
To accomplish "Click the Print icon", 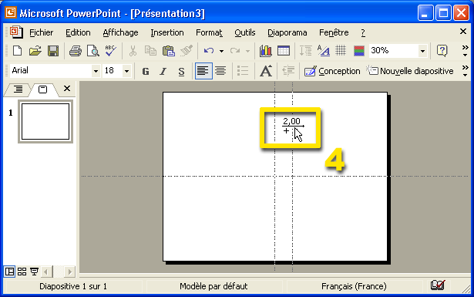I will (x=75, y=51).
